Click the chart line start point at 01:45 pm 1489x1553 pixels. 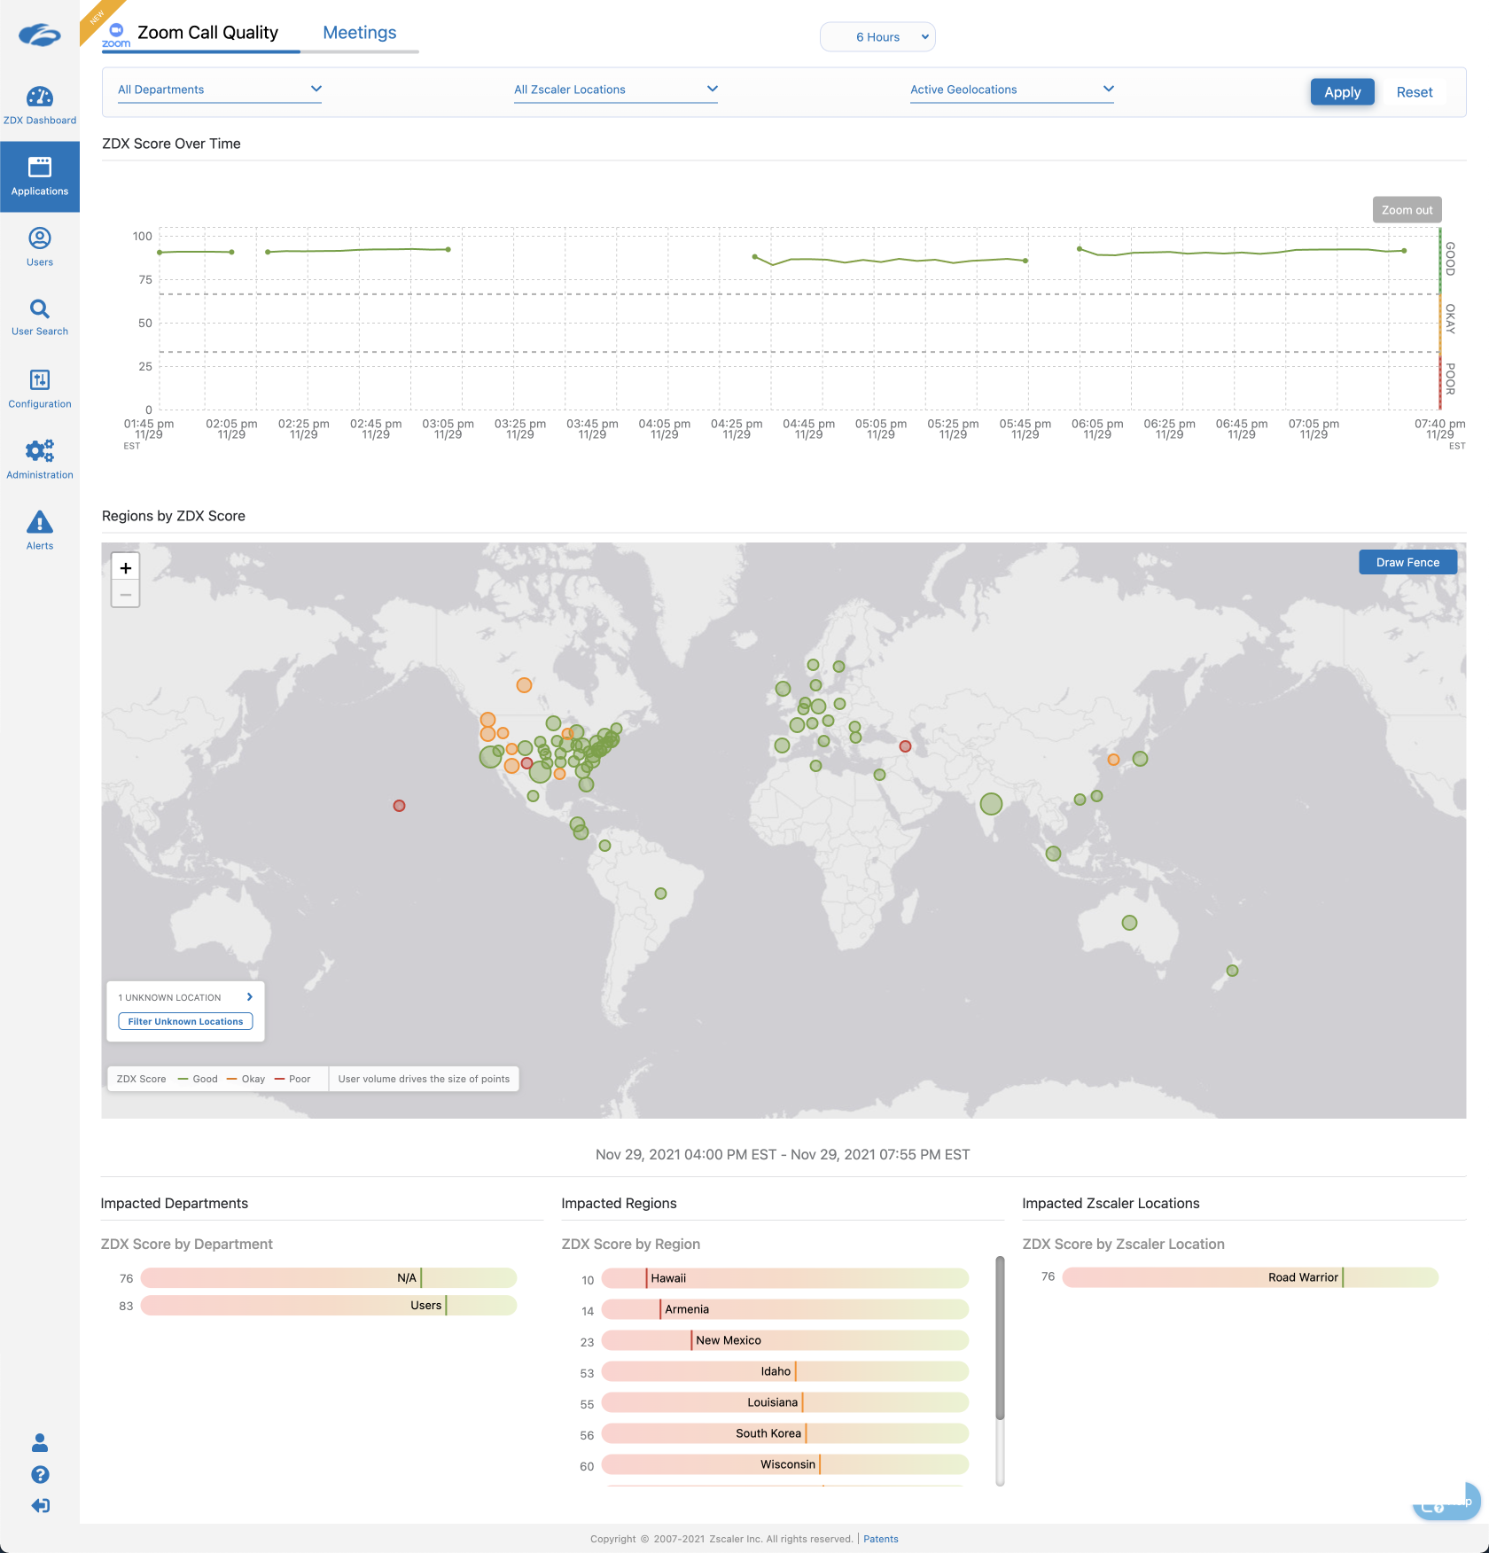tap(160, 253)
